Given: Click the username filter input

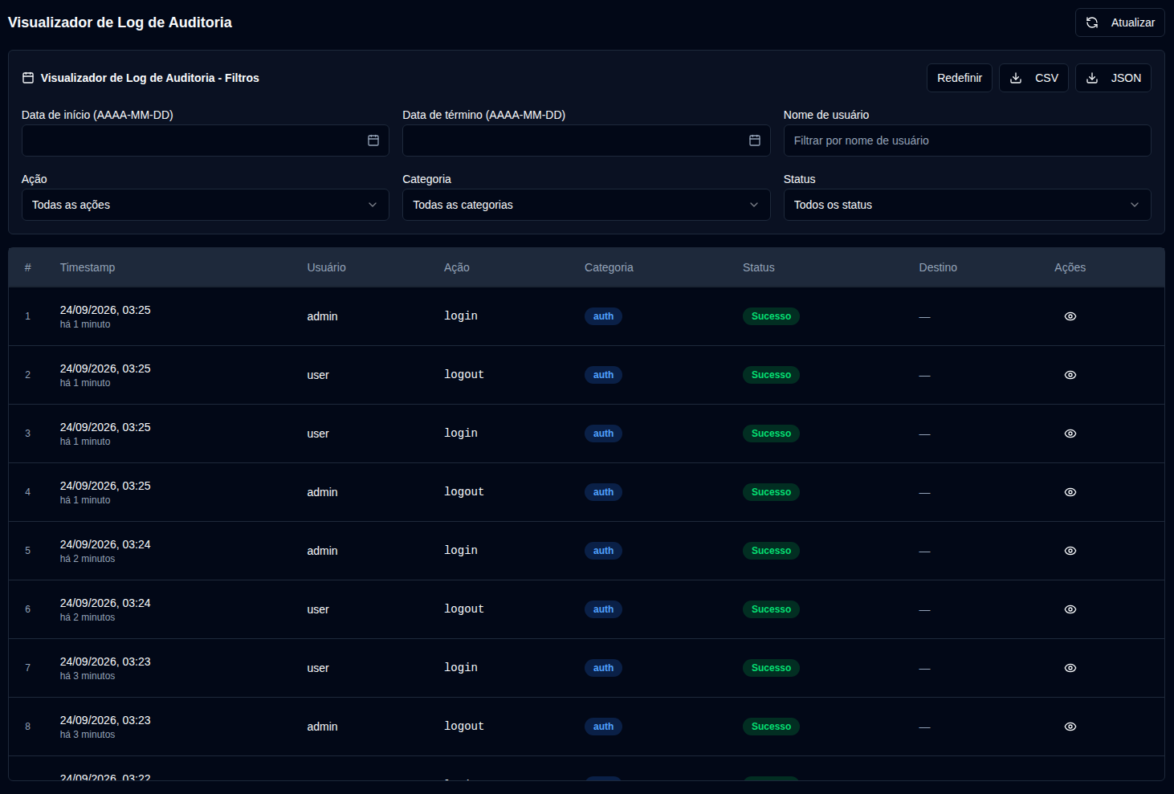Looking at the screenshot, I should [967, 140].
